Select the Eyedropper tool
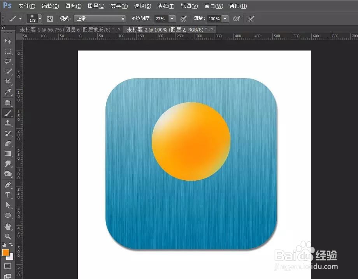The height and width of the screenshot is (279, 358). tap(8, 92)
